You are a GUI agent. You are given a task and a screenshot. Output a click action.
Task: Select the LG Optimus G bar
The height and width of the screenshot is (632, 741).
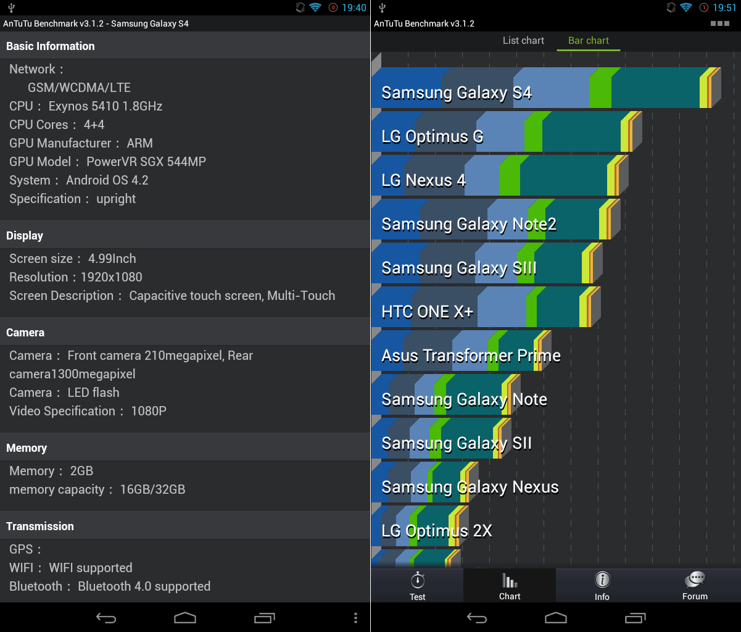[507, 132]
